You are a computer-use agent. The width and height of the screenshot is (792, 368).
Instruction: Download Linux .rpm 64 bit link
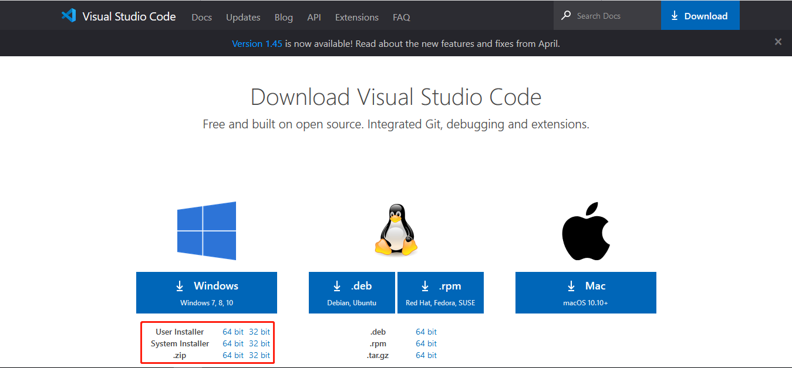[426, 343]
